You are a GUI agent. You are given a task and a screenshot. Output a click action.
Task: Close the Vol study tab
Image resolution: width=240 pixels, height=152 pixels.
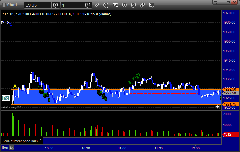coord(41,139)
